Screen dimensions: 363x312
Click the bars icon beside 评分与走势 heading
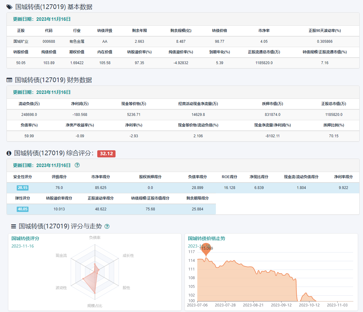[x=14, y=226]
